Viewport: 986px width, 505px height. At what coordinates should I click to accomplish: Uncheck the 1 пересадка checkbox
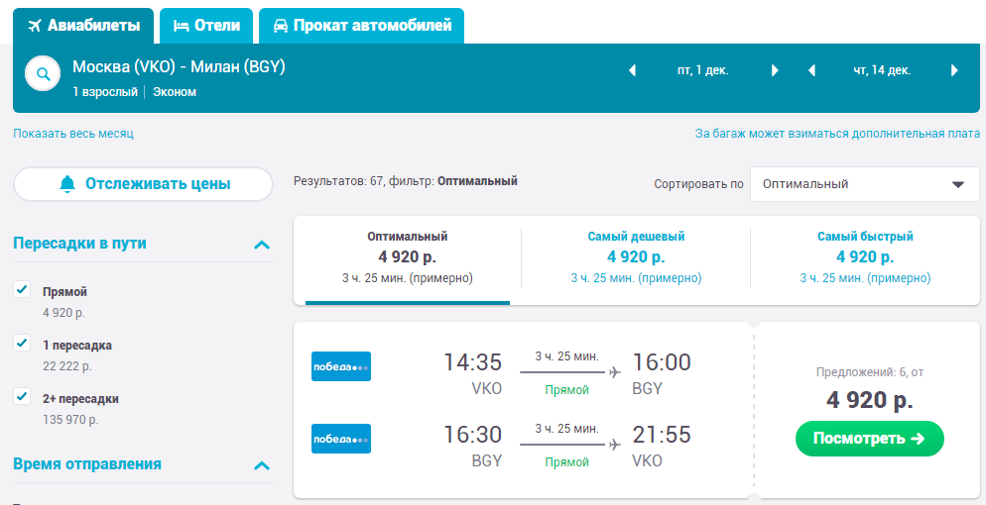(x=22, y=343)
